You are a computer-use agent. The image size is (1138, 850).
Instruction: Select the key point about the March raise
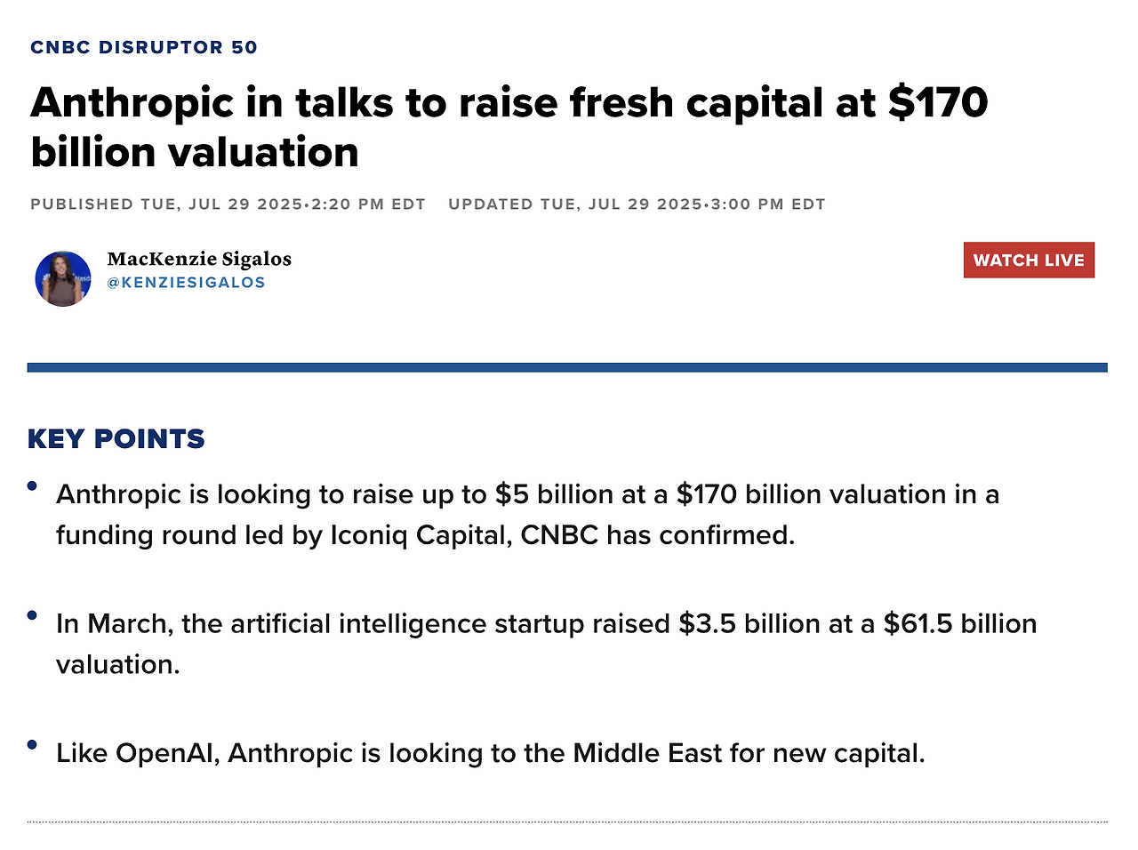pyautogui.click(x=547, y=644)
